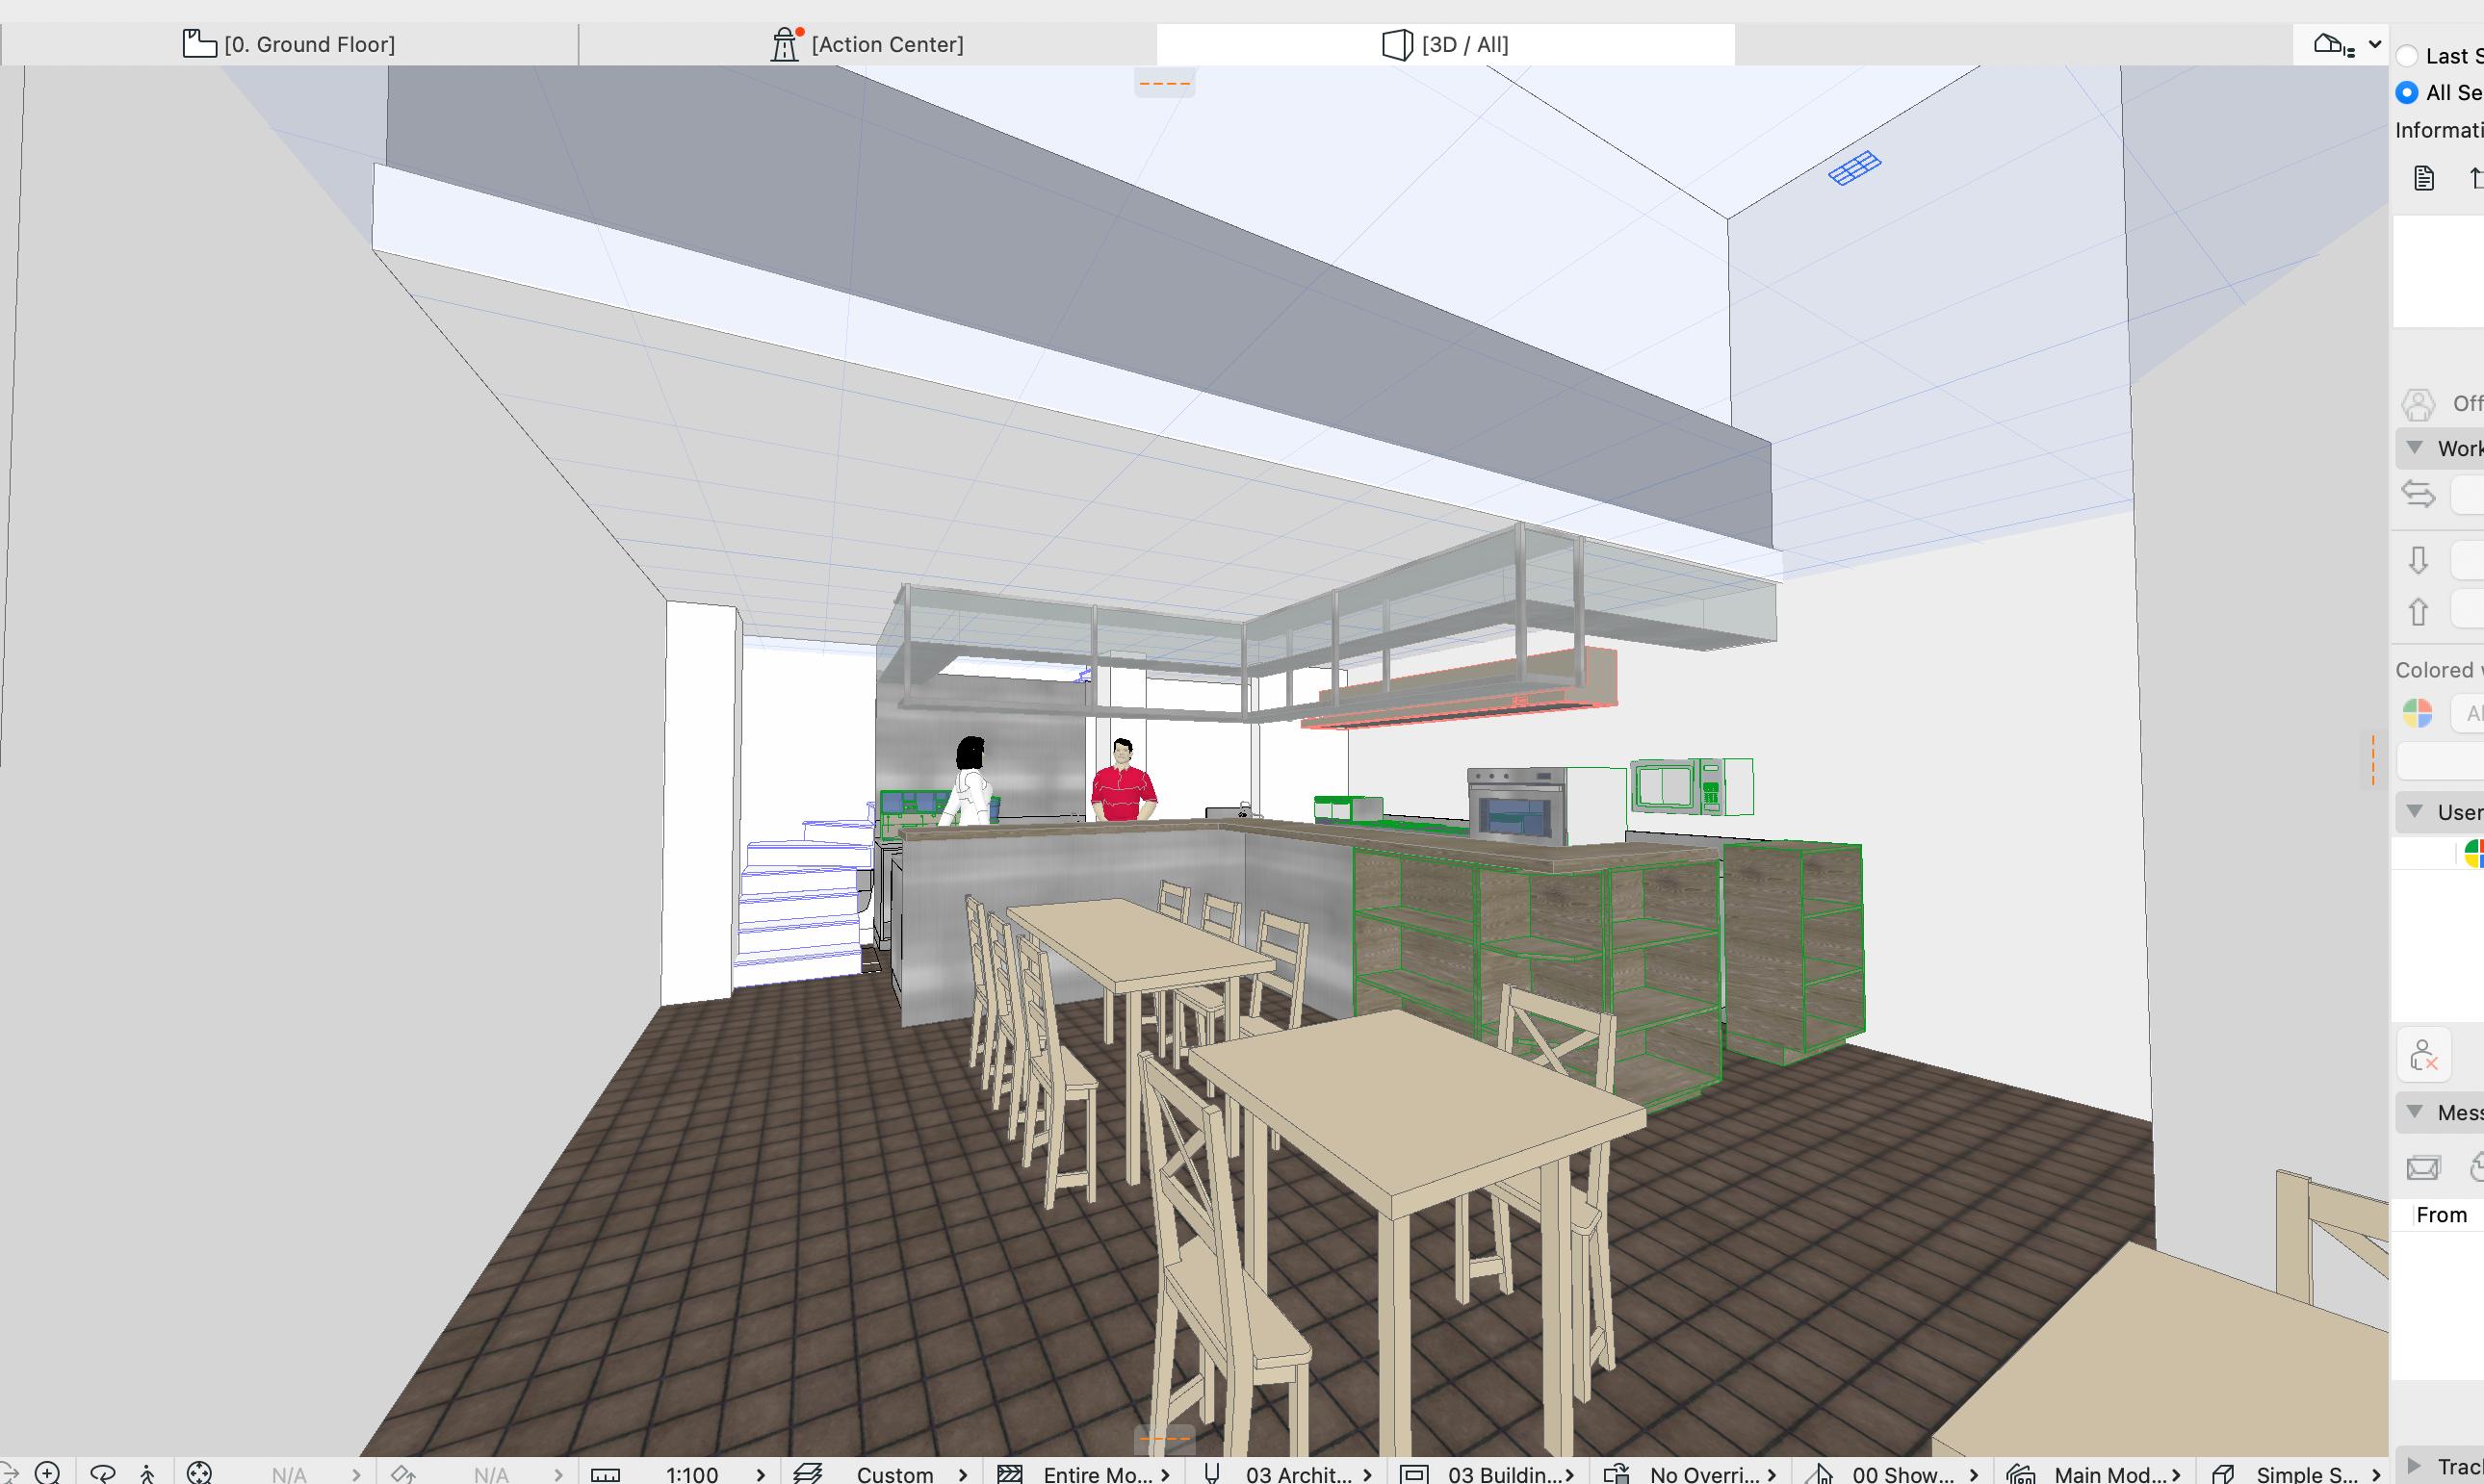
Task: Collapse the Workspace section triangle
Action: point(2415,448)
